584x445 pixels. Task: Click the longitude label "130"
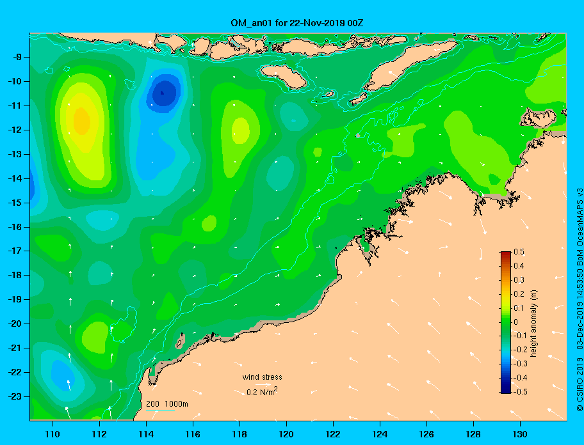520,434
